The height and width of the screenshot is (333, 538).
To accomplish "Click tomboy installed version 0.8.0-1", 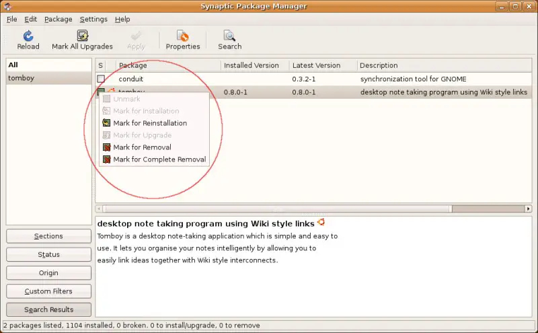I will [x=235, y=92].
